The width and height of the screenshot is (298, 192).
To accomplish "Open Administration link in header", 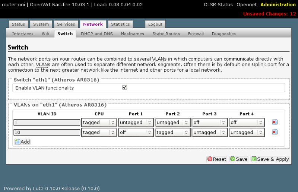I will tap(278, 5).
